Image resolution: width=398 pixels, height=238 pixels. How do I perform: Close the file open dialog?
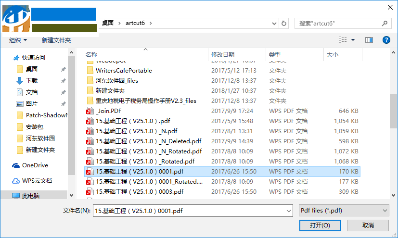[390, 7]
